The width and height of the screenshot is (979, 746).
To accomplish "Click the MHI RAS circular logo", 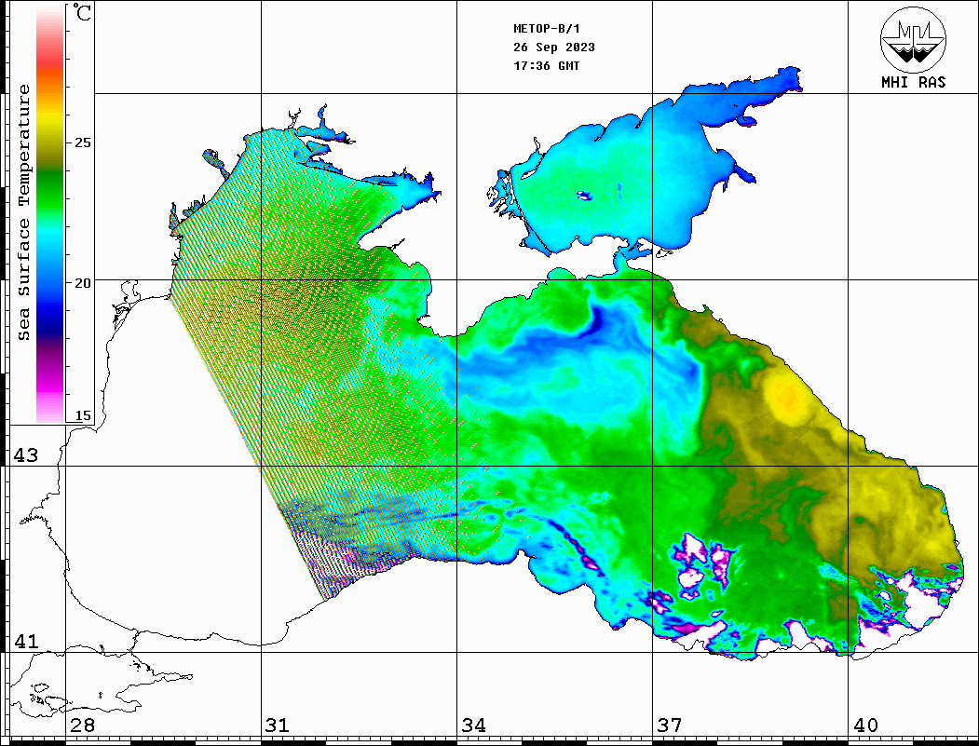I will tap(914, 39).
